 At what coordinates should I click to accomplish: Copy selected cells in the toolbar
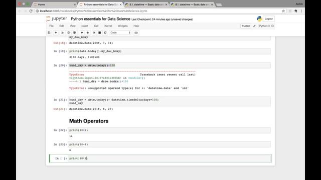click(69, 32)
